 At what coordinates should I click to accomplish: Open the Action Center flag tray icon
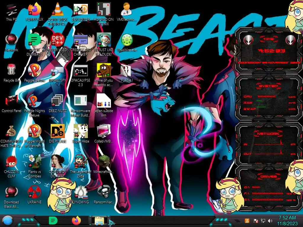click(256, 220)
